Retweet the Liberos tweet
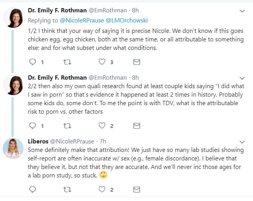Image resolution: width=253 pixels, height=201 pixels. [x=67, y=189]
